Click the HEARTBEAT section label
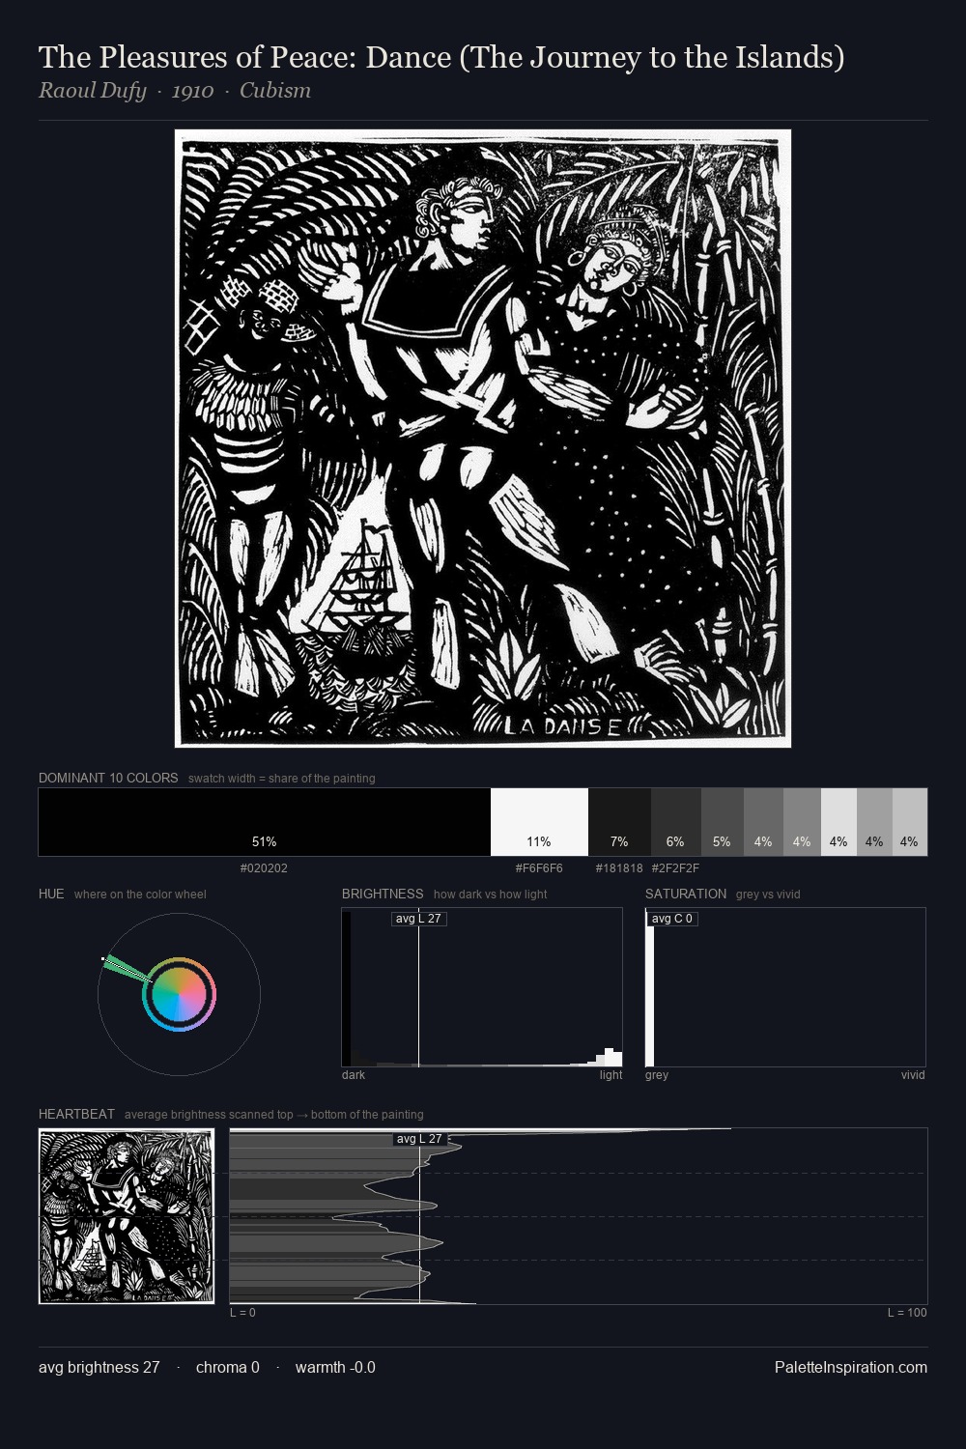Screen dimensions: 966x1449 pos(76,1114)
